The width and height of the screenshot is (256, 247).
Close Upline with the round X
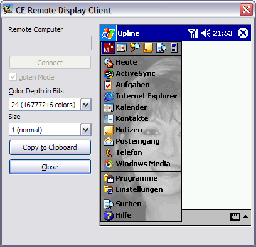tap(243, 33)
